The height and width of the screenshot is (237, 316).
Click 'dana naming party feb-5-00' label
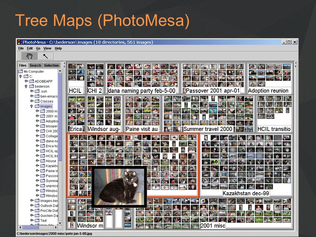pos(142,91)
